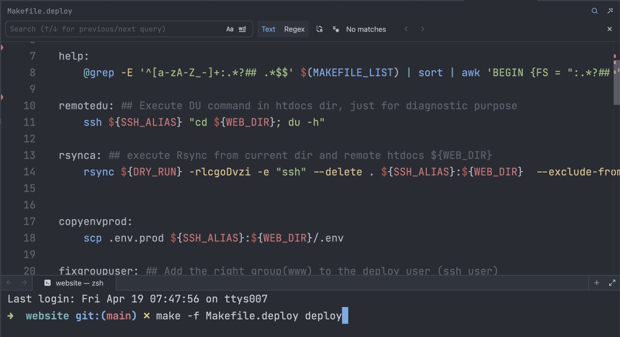Click MAKEFILE_LIST variable on line 8
The width and height of the screenshot is (620, 337).
point(353,72)
